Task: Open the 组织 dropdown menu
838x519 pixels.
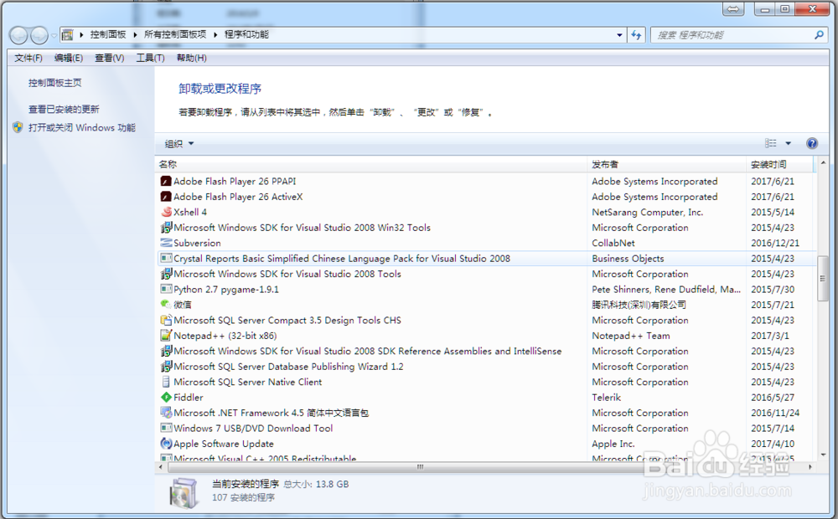Action: (x=179, y=144)
